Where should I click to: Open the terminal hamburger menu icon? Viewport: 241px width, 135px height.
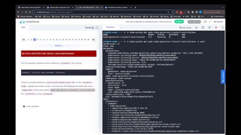click(197, 28)
